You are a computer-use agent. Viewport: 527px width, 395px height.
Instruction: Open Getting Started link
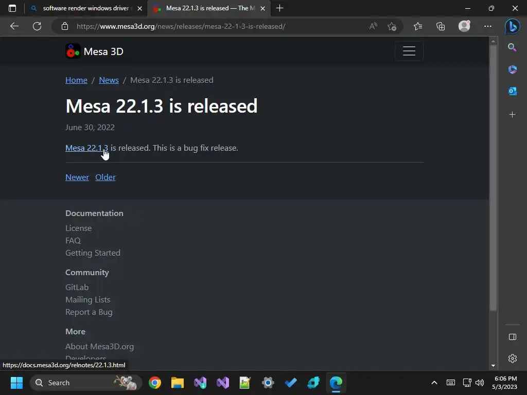click(93, 253)
